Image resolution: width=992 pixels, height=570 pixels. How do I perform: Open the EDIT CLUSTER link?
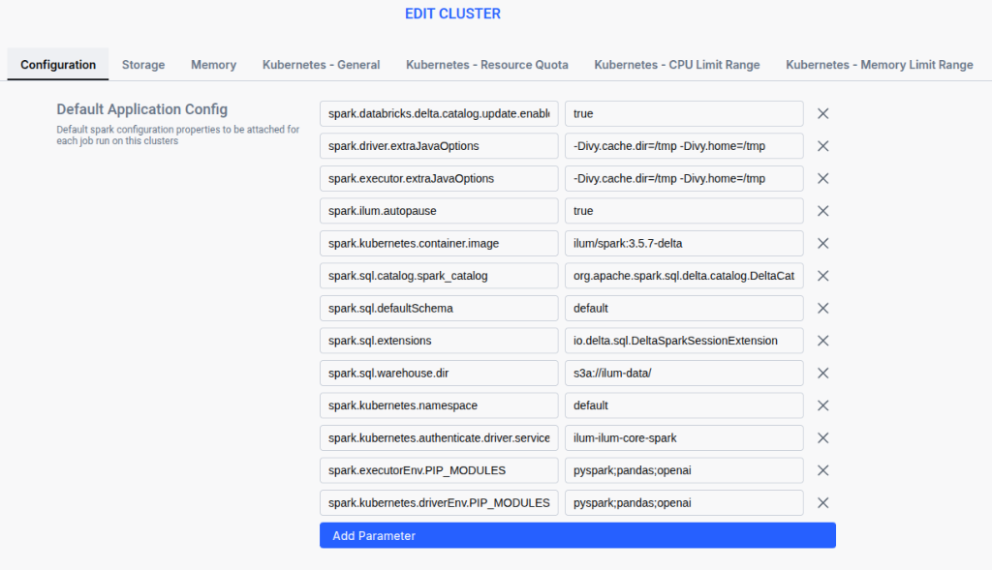point(452,14)
